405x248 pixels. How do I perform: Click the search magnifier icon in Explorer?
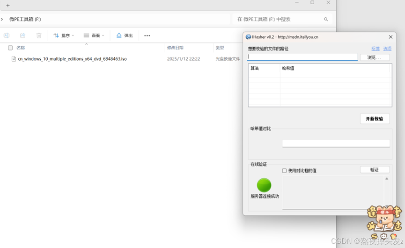pyautogui.click(x=326, y=19)
